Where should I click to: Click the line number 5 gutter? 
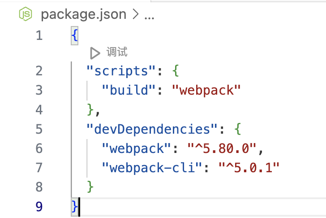tap(39, 129)
